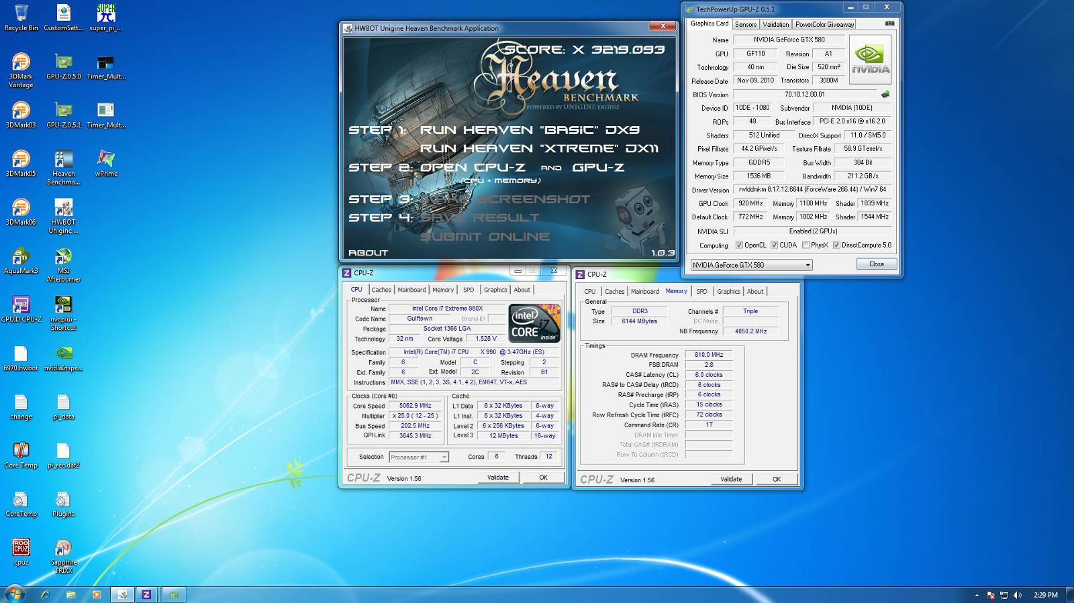The height and width of the screenshot is (603, 1074).
Task: Toggle the OpenCL checkbox in GPU-Z
Action: (739, 245)
